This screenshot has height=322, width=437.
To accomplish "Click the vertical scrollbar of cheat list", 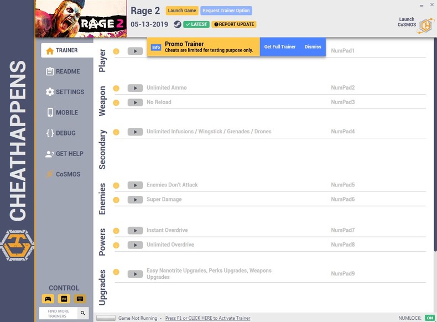I will click(x=435, y=145).
